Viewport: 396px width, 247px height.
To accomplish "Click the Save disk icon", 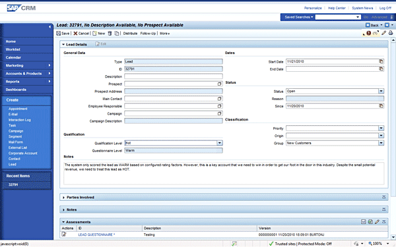I will point(58,34).
